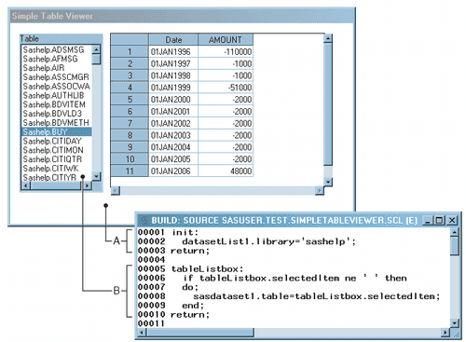Click the Simple Table Viewer title bar
This screenshot has width=466, height=342.
182,16
